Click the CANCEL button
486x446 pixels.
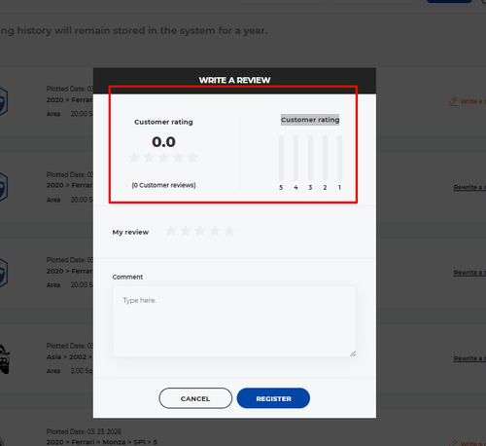click(x=195, y=398)
